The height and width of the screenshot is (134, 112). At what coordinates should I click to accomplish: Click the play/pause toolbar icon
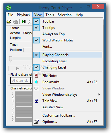pos(24,22)
